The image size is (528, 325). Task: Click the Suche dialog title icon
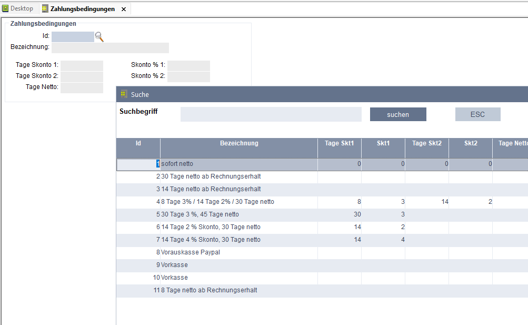124,94
